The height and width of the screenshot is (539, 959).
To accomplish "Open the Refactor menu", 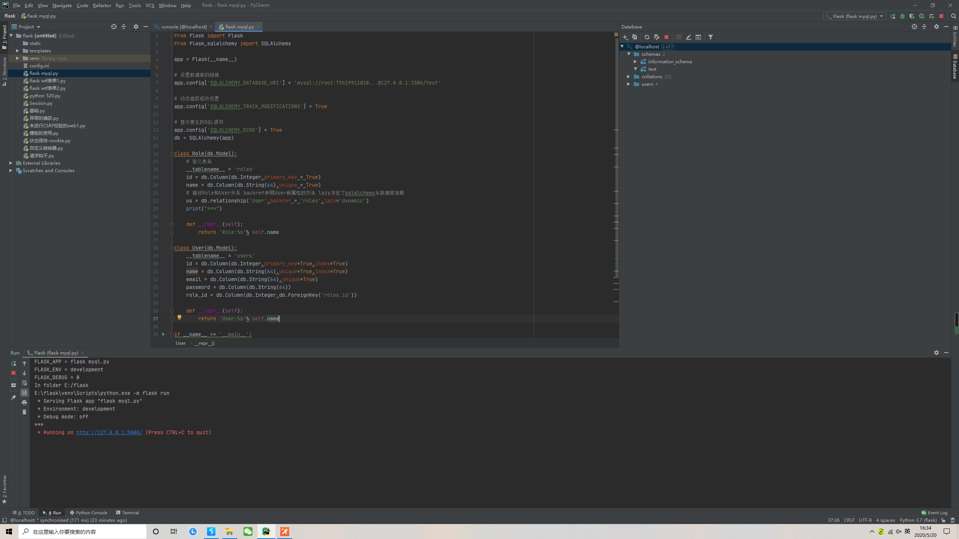I will pos(102,5).
